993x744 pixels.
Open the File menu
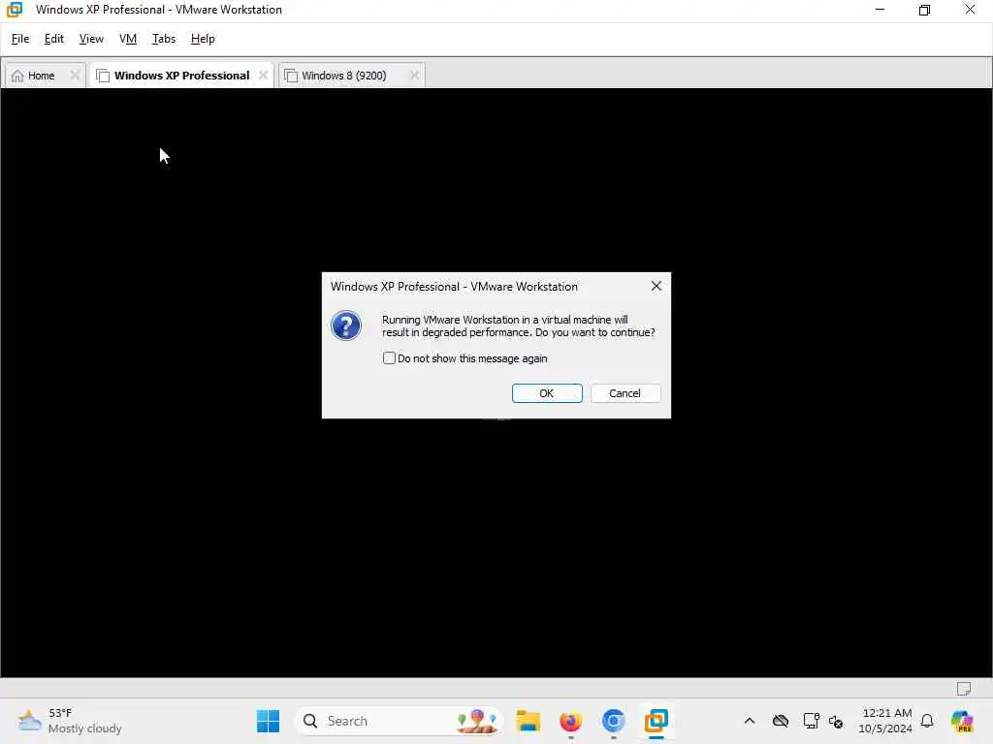[x=20, y=39]
